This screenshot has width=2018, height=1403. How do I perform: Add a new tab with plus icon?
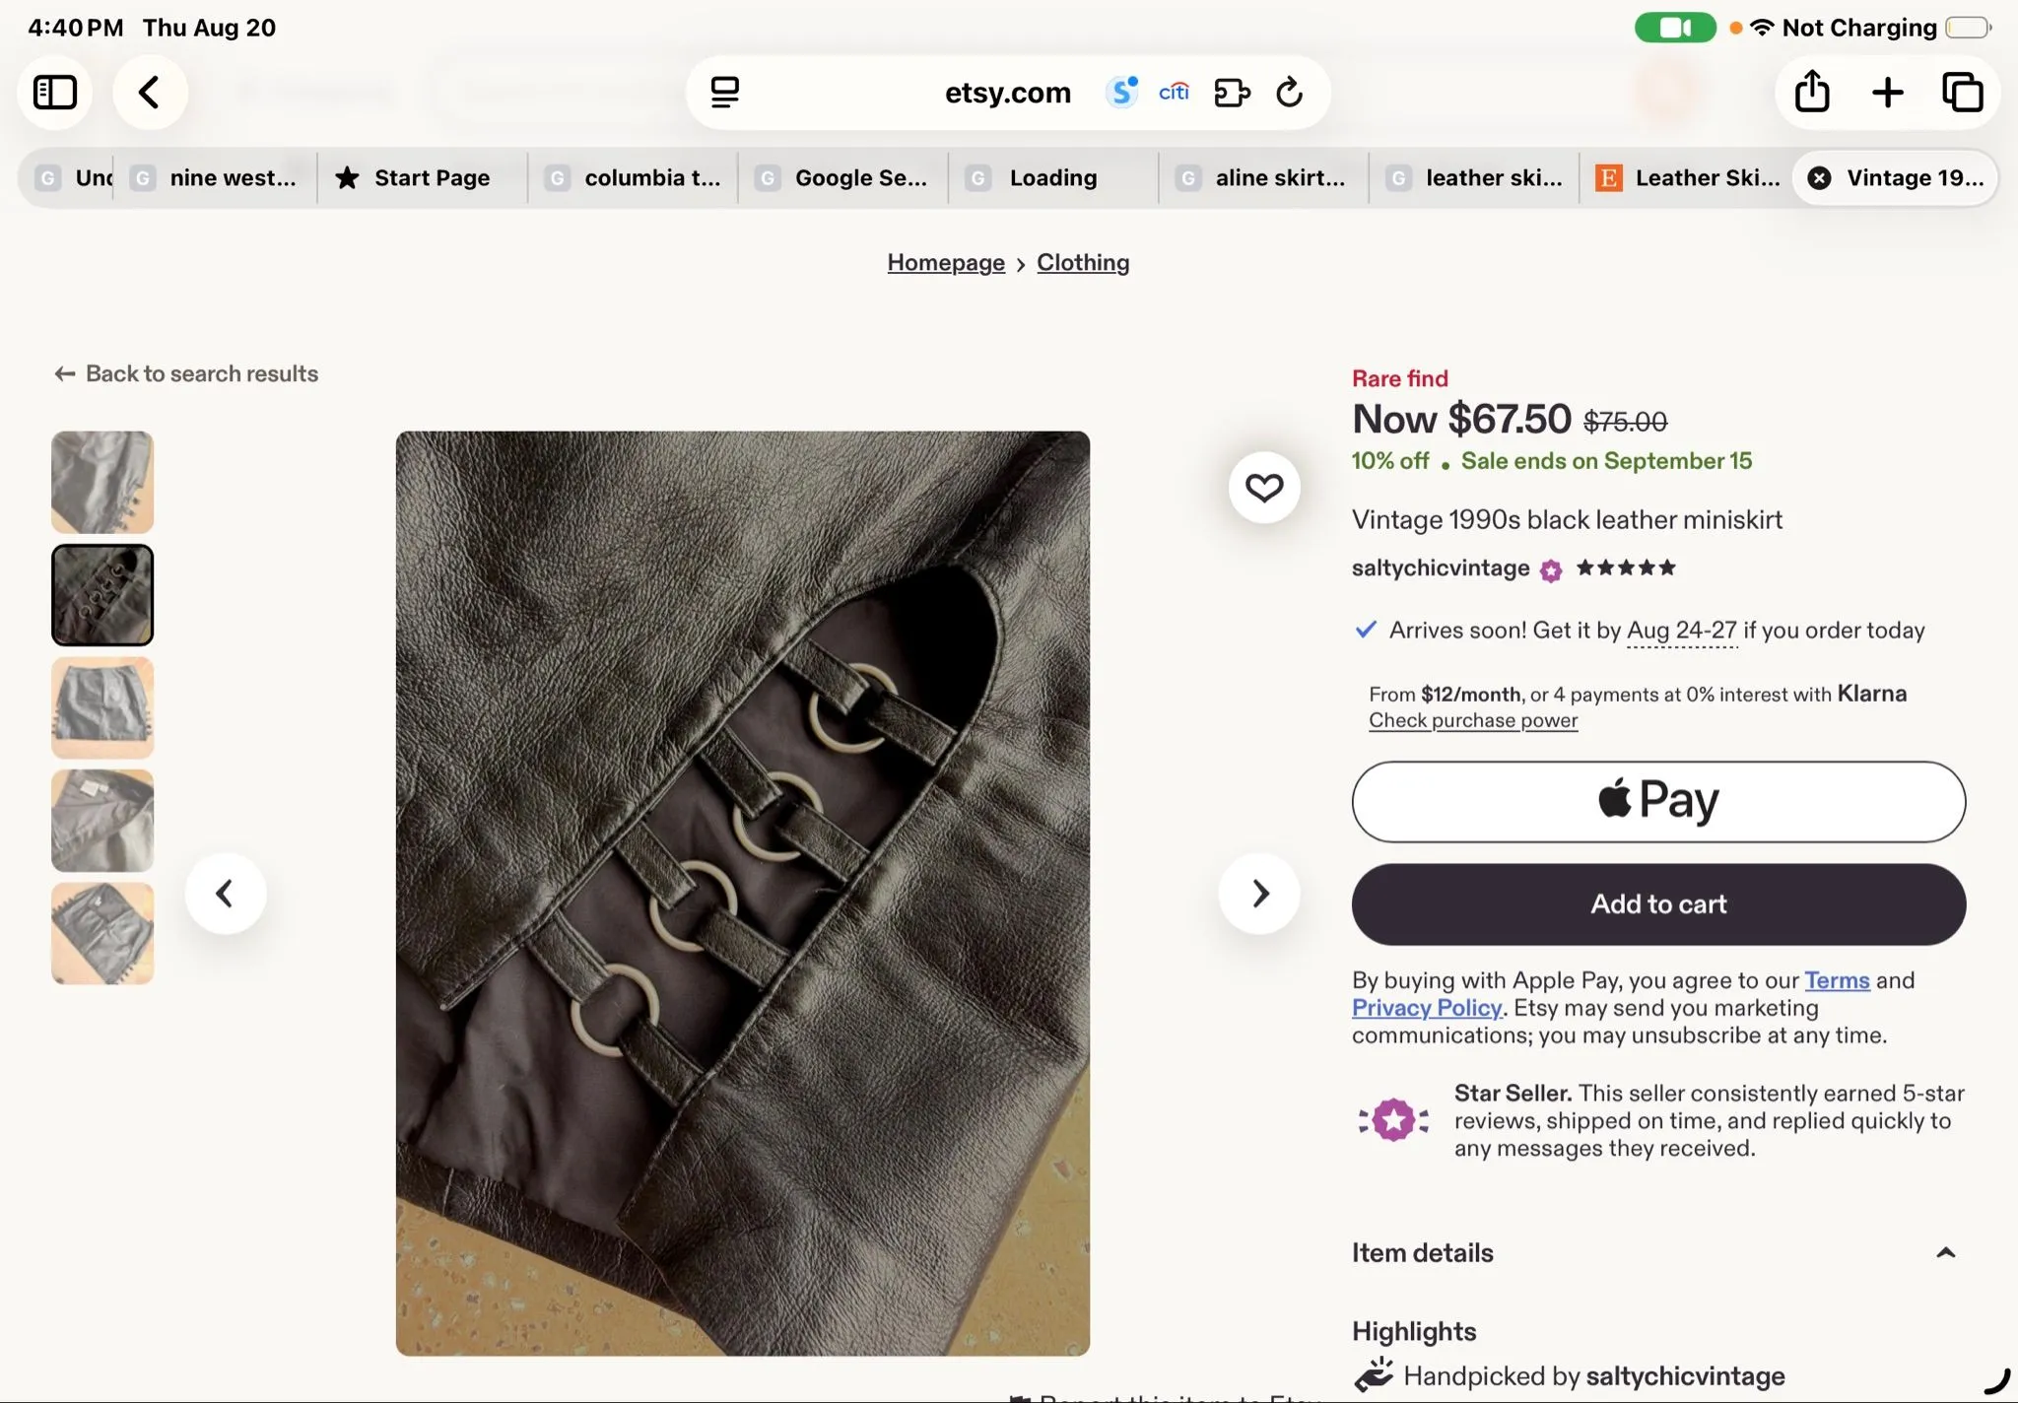click(1887, 93)
